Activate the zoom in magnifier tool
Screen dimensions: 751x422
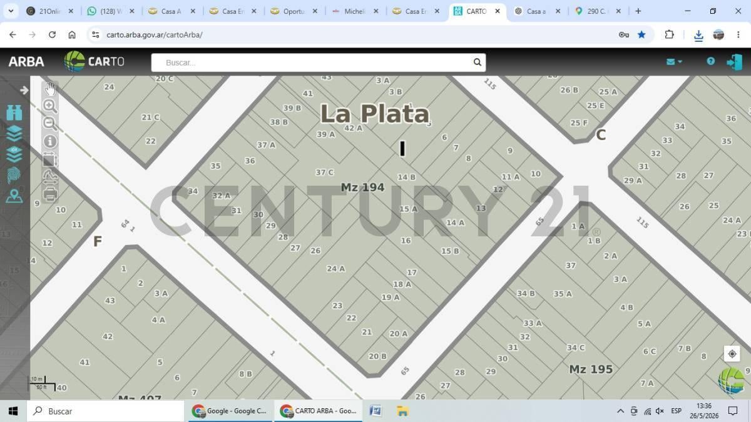tap(50, 106)
